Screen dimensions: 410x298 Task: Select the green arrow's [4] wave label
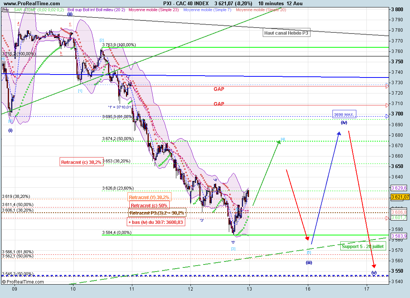[283, 140]
